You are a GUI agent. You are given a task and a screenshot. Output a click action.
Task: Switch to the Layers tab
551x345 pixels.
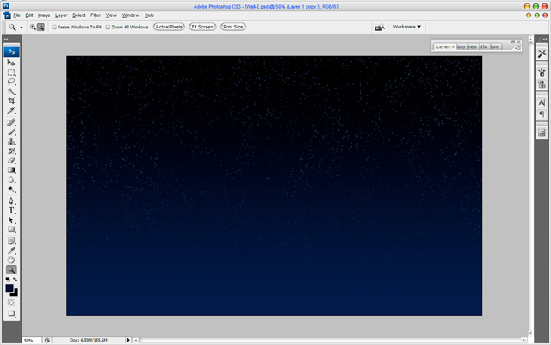point(445,46)
